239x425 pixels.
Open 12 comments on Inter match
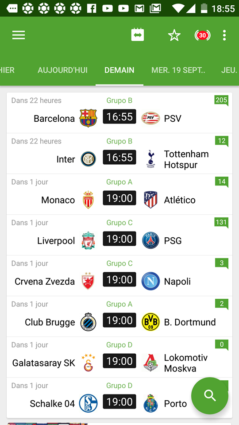click(x=221, y=141)
